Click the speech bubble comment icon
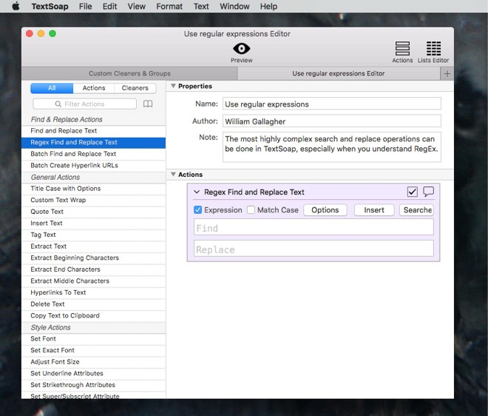The width and height of the screenshot is (488, 416). pyautogui.click(x=428, y=192)
